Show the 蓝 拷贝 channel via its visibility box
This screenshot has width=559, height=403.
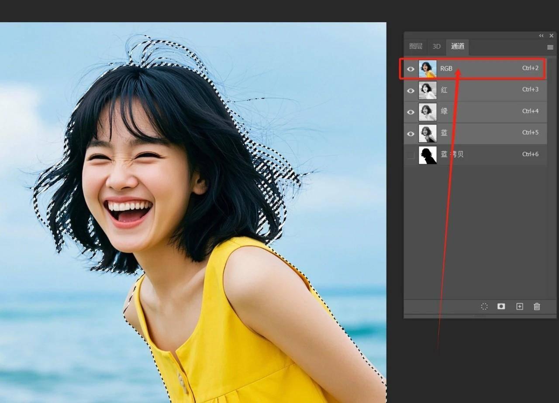[x=411, y=155]
